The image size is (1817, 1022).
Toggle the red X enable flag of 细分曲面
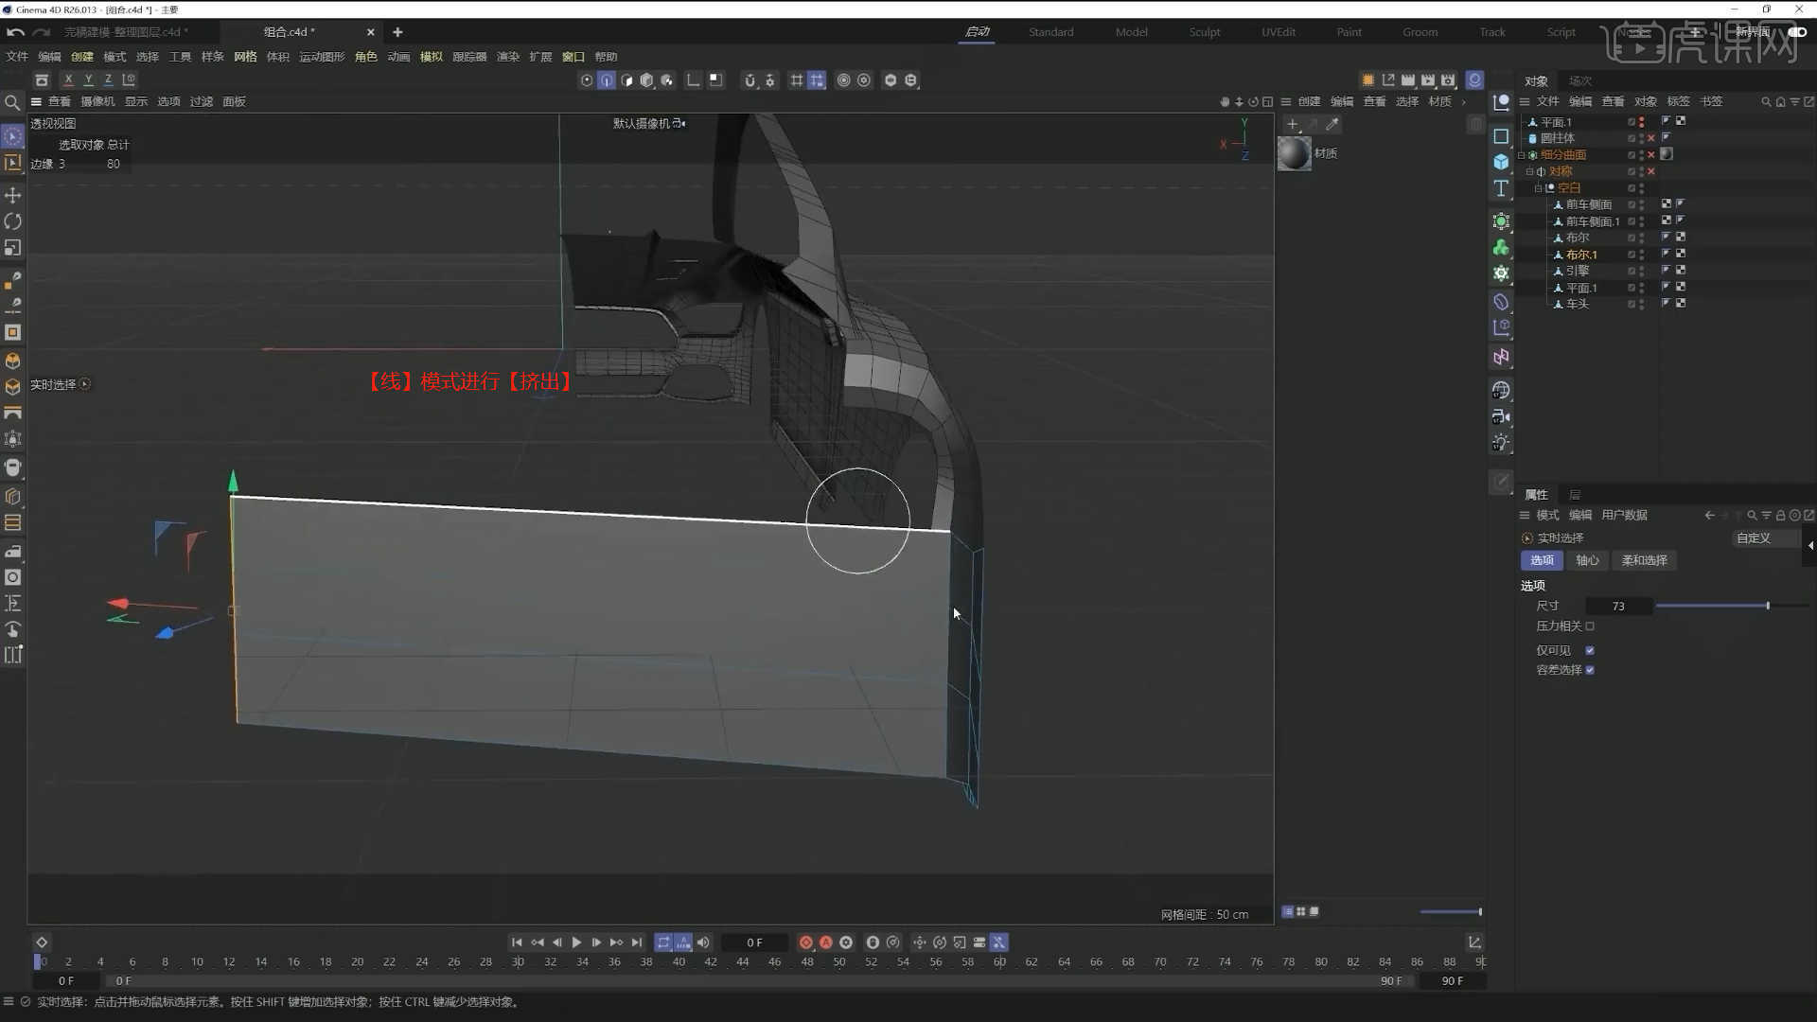(x=1651, y=155)
